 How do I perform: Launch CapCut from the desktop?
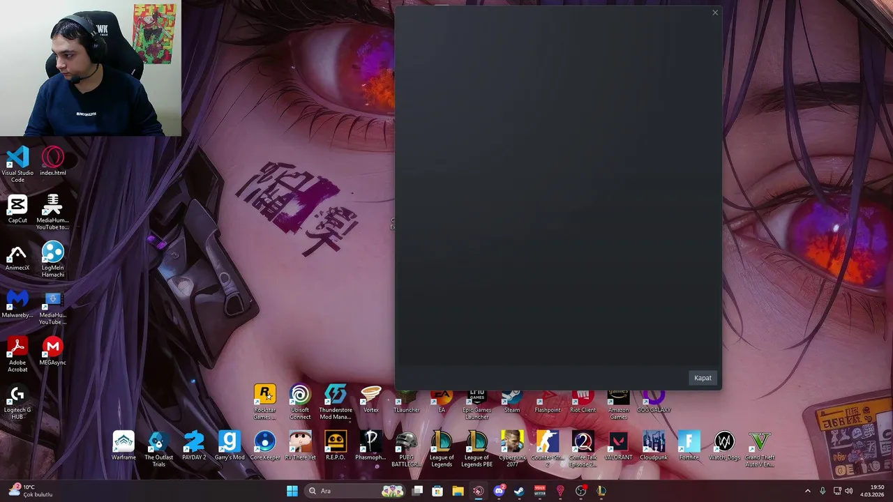point(17,208)
